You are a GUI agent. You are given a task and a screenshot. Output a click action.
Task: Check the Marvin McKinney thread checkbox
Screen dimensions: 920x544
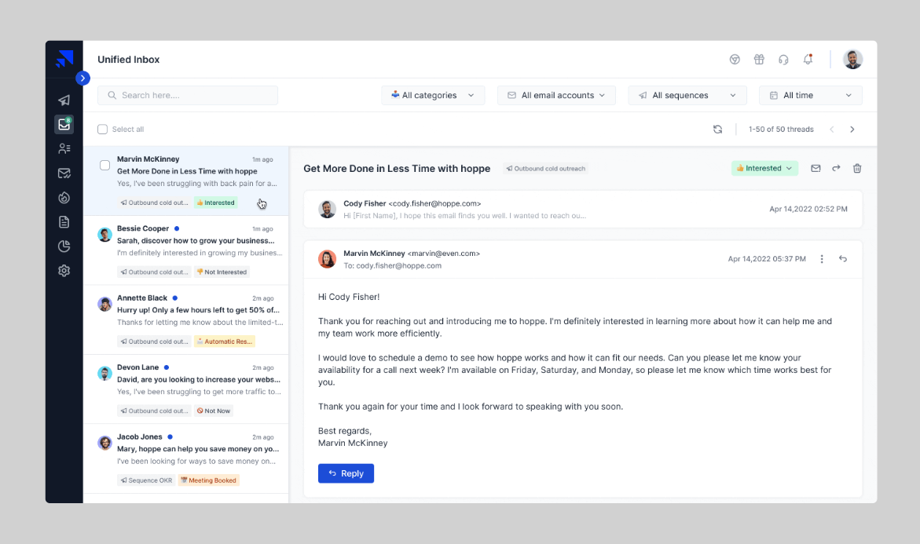105,166
